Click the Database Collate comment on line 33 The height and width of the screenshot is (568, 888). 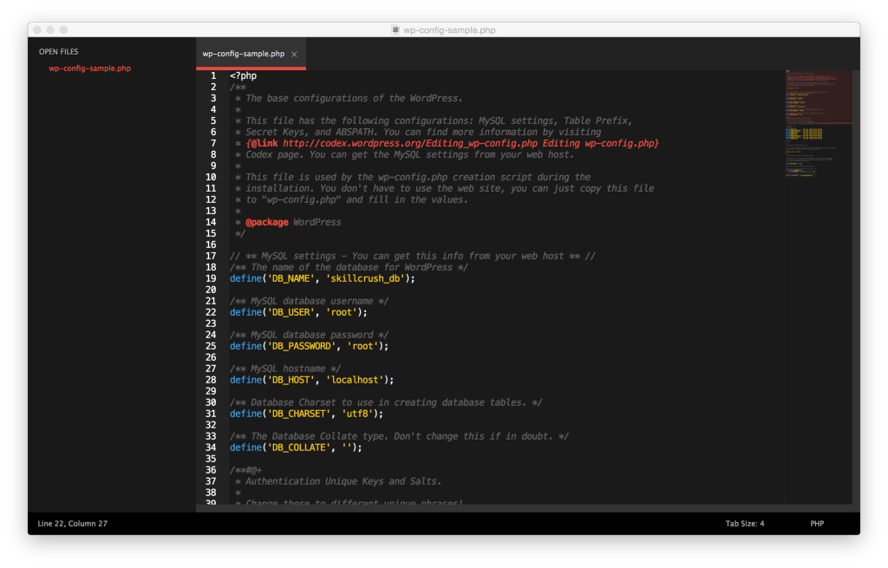point(399,436)
